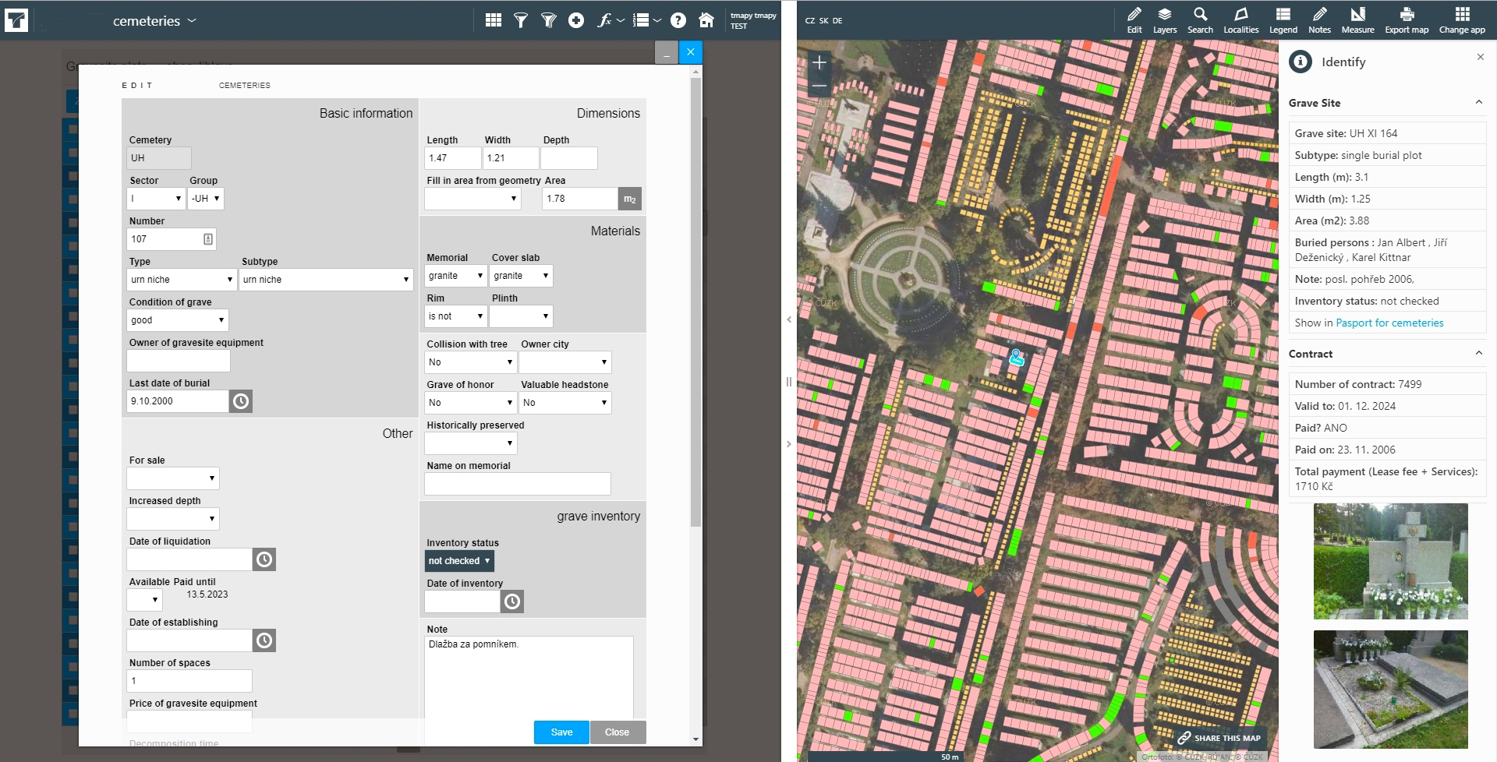Screen dimensions: 1497x762
Task: Open the Inventory status dropdown
Action: (x=459, y=561)
